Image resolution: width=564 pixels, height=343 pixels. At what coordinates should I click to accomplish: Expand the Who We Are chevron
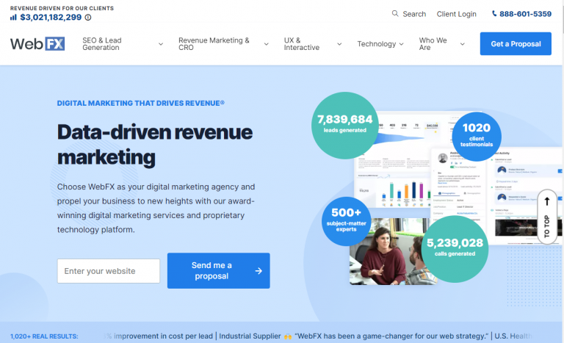pyautogui.click(x=462, y=44)
